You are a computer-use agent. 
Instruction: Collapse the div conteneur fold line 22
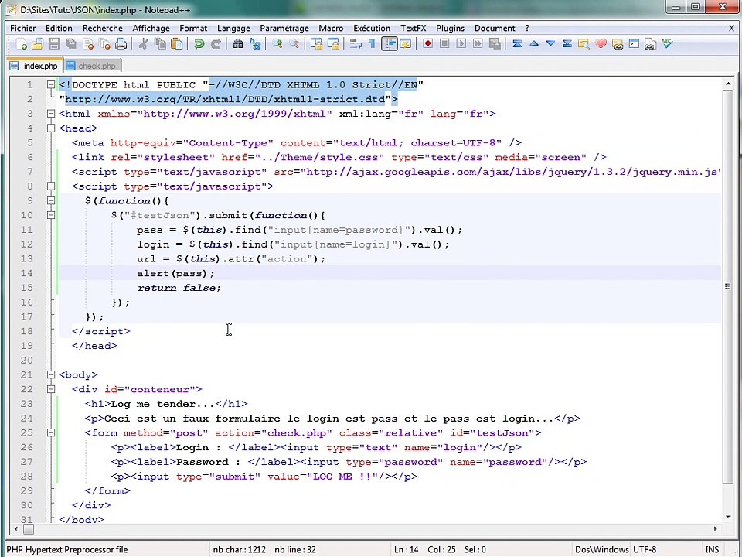point(51,389)
